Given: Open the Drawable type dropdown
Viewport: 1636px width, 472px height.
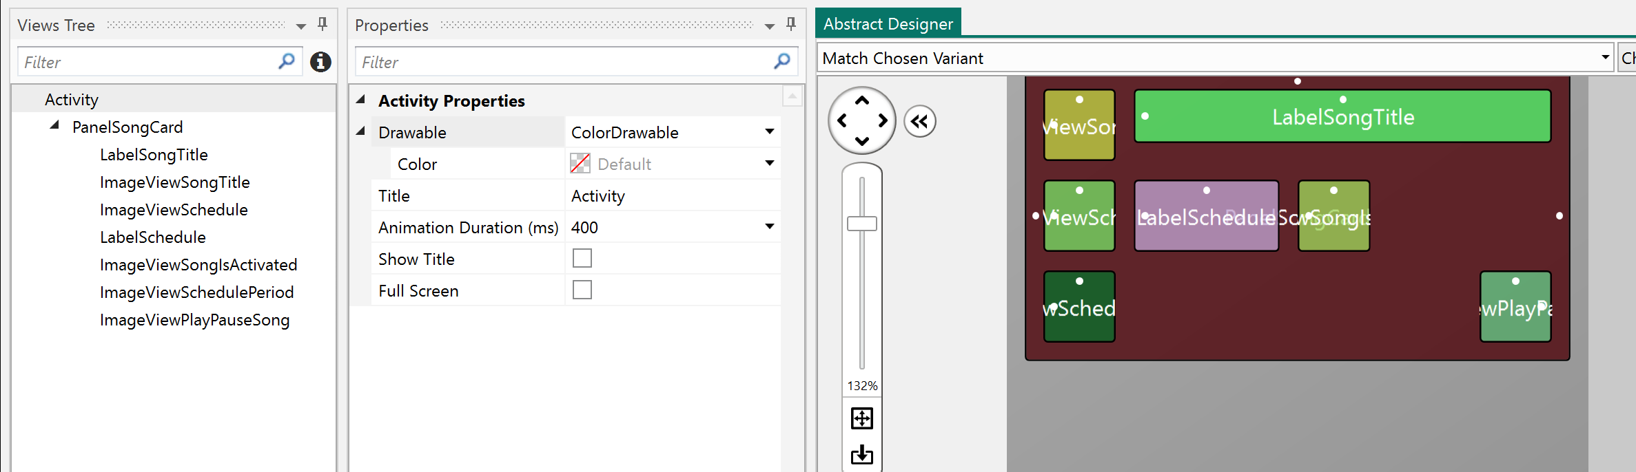Looking at the screenshot, I should click(770, 131).
